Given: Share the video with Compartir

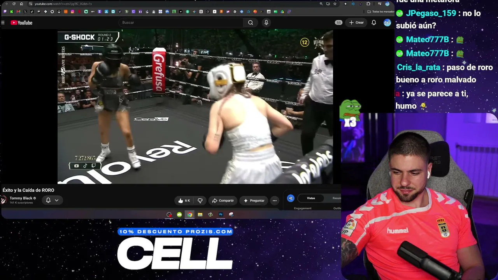Looking at the screenshot, I should point(223,201).
